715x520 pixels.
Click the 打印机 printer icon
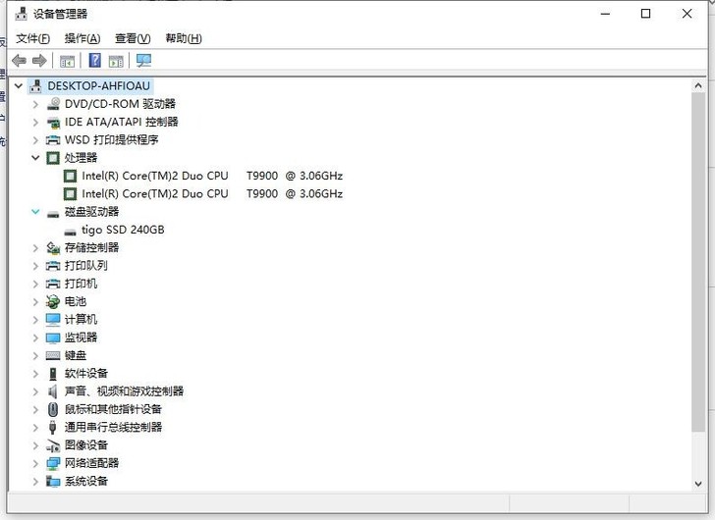tap(53, 285)
